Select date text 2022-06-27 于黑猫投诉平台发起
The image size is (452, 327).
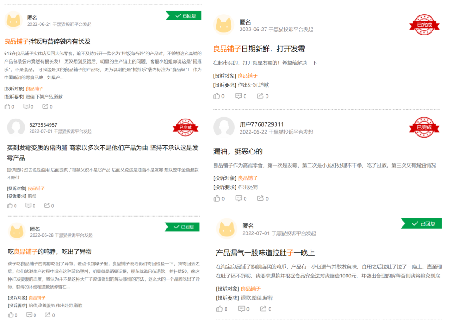(x=276, y=30)
